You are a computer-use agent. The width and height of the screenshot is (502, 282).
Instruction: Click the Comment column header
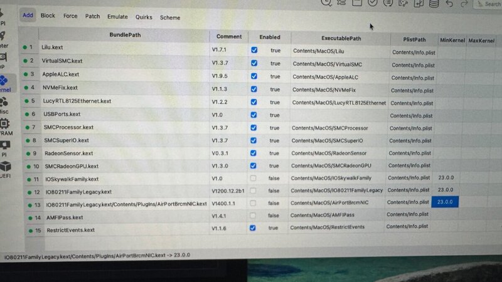pos(229,36)
